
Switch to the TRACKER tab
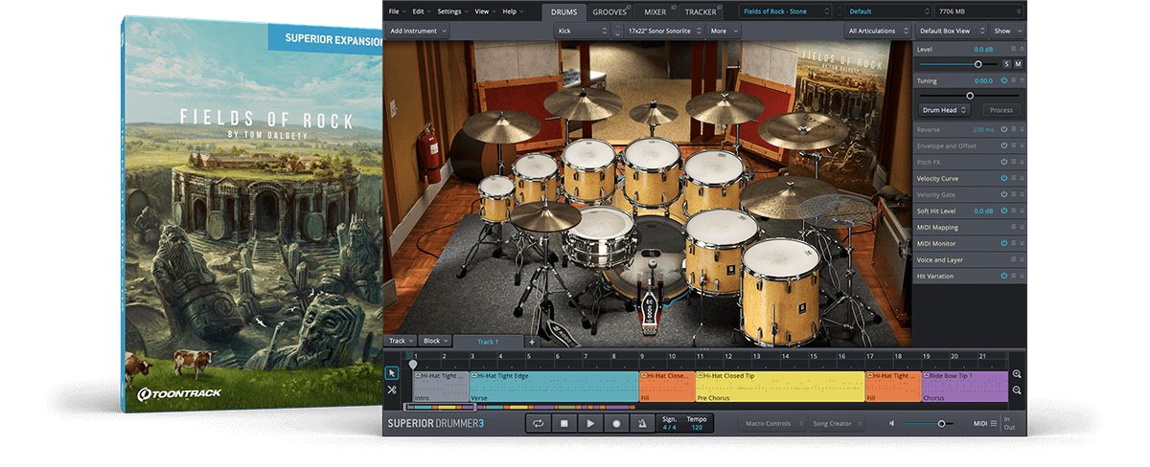700,12
